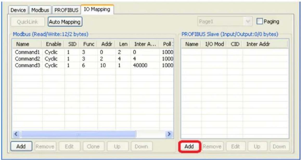Click Cyclic in the Command2 row
The height and width of the screenshot is (160, 301).
pos(51,59)
